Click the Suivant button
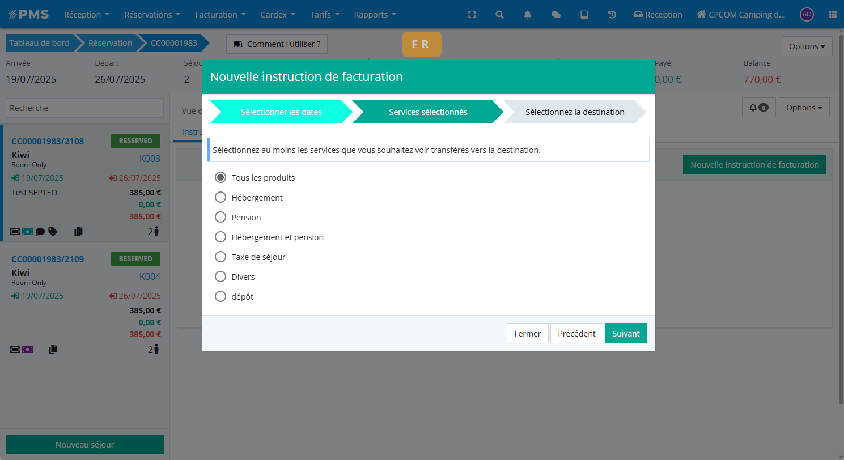The height and width of the screenshot is (460, 844). [x=625, y=334]
